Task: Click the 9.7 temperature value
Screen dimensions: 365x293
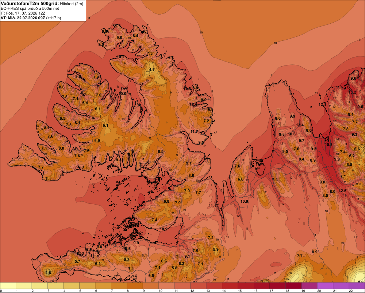Action: click(301, 140)
